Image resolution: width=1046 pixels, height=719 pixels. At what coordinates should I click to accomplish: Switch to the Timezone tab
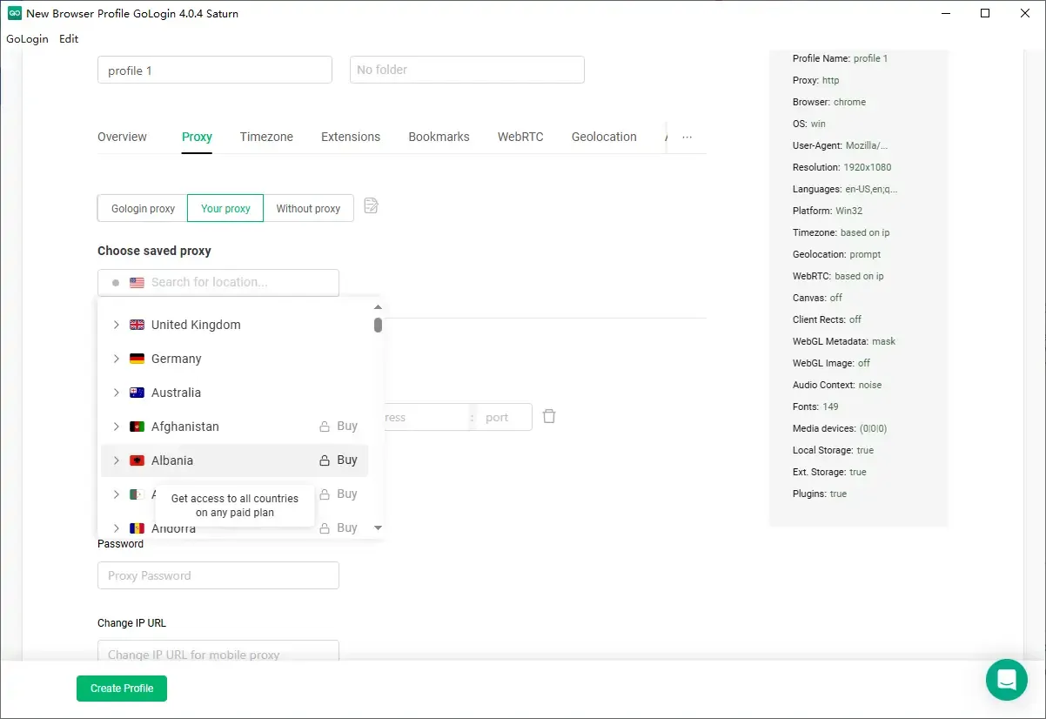point(265,137)
